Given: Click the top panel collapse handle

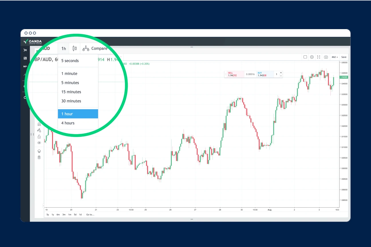Looking at the screenshot, I should pos(192,47).
